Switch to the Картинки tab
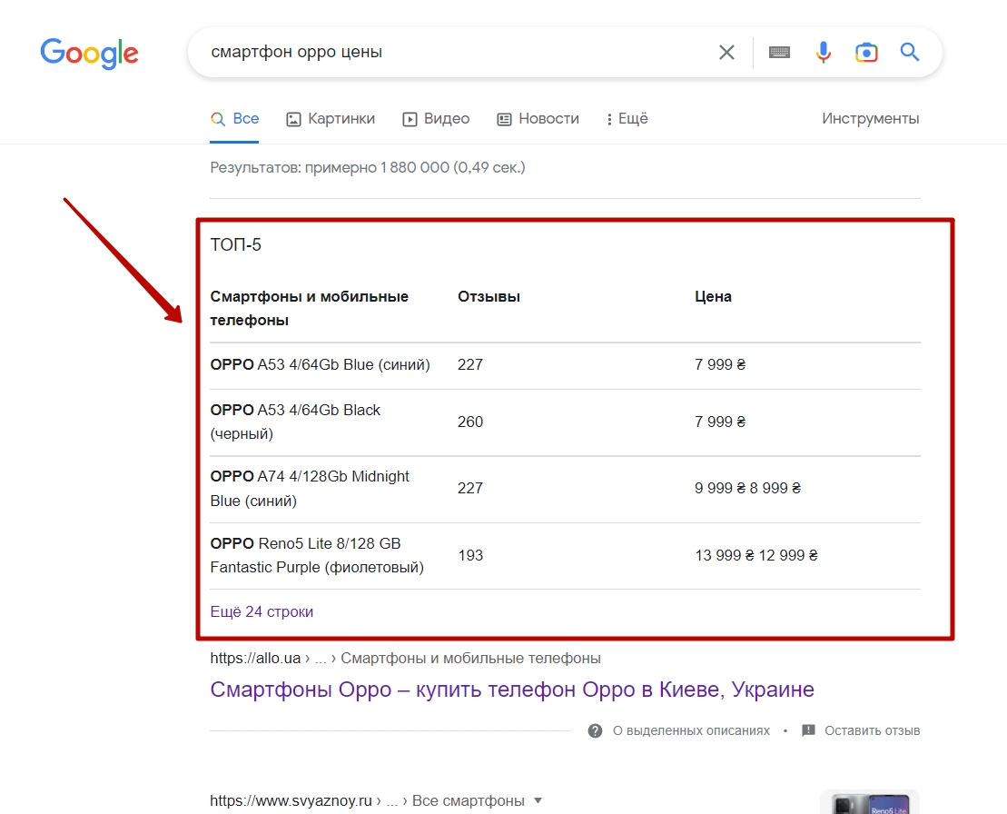The height and width of the screenshot is (814, 1007). 331,119
